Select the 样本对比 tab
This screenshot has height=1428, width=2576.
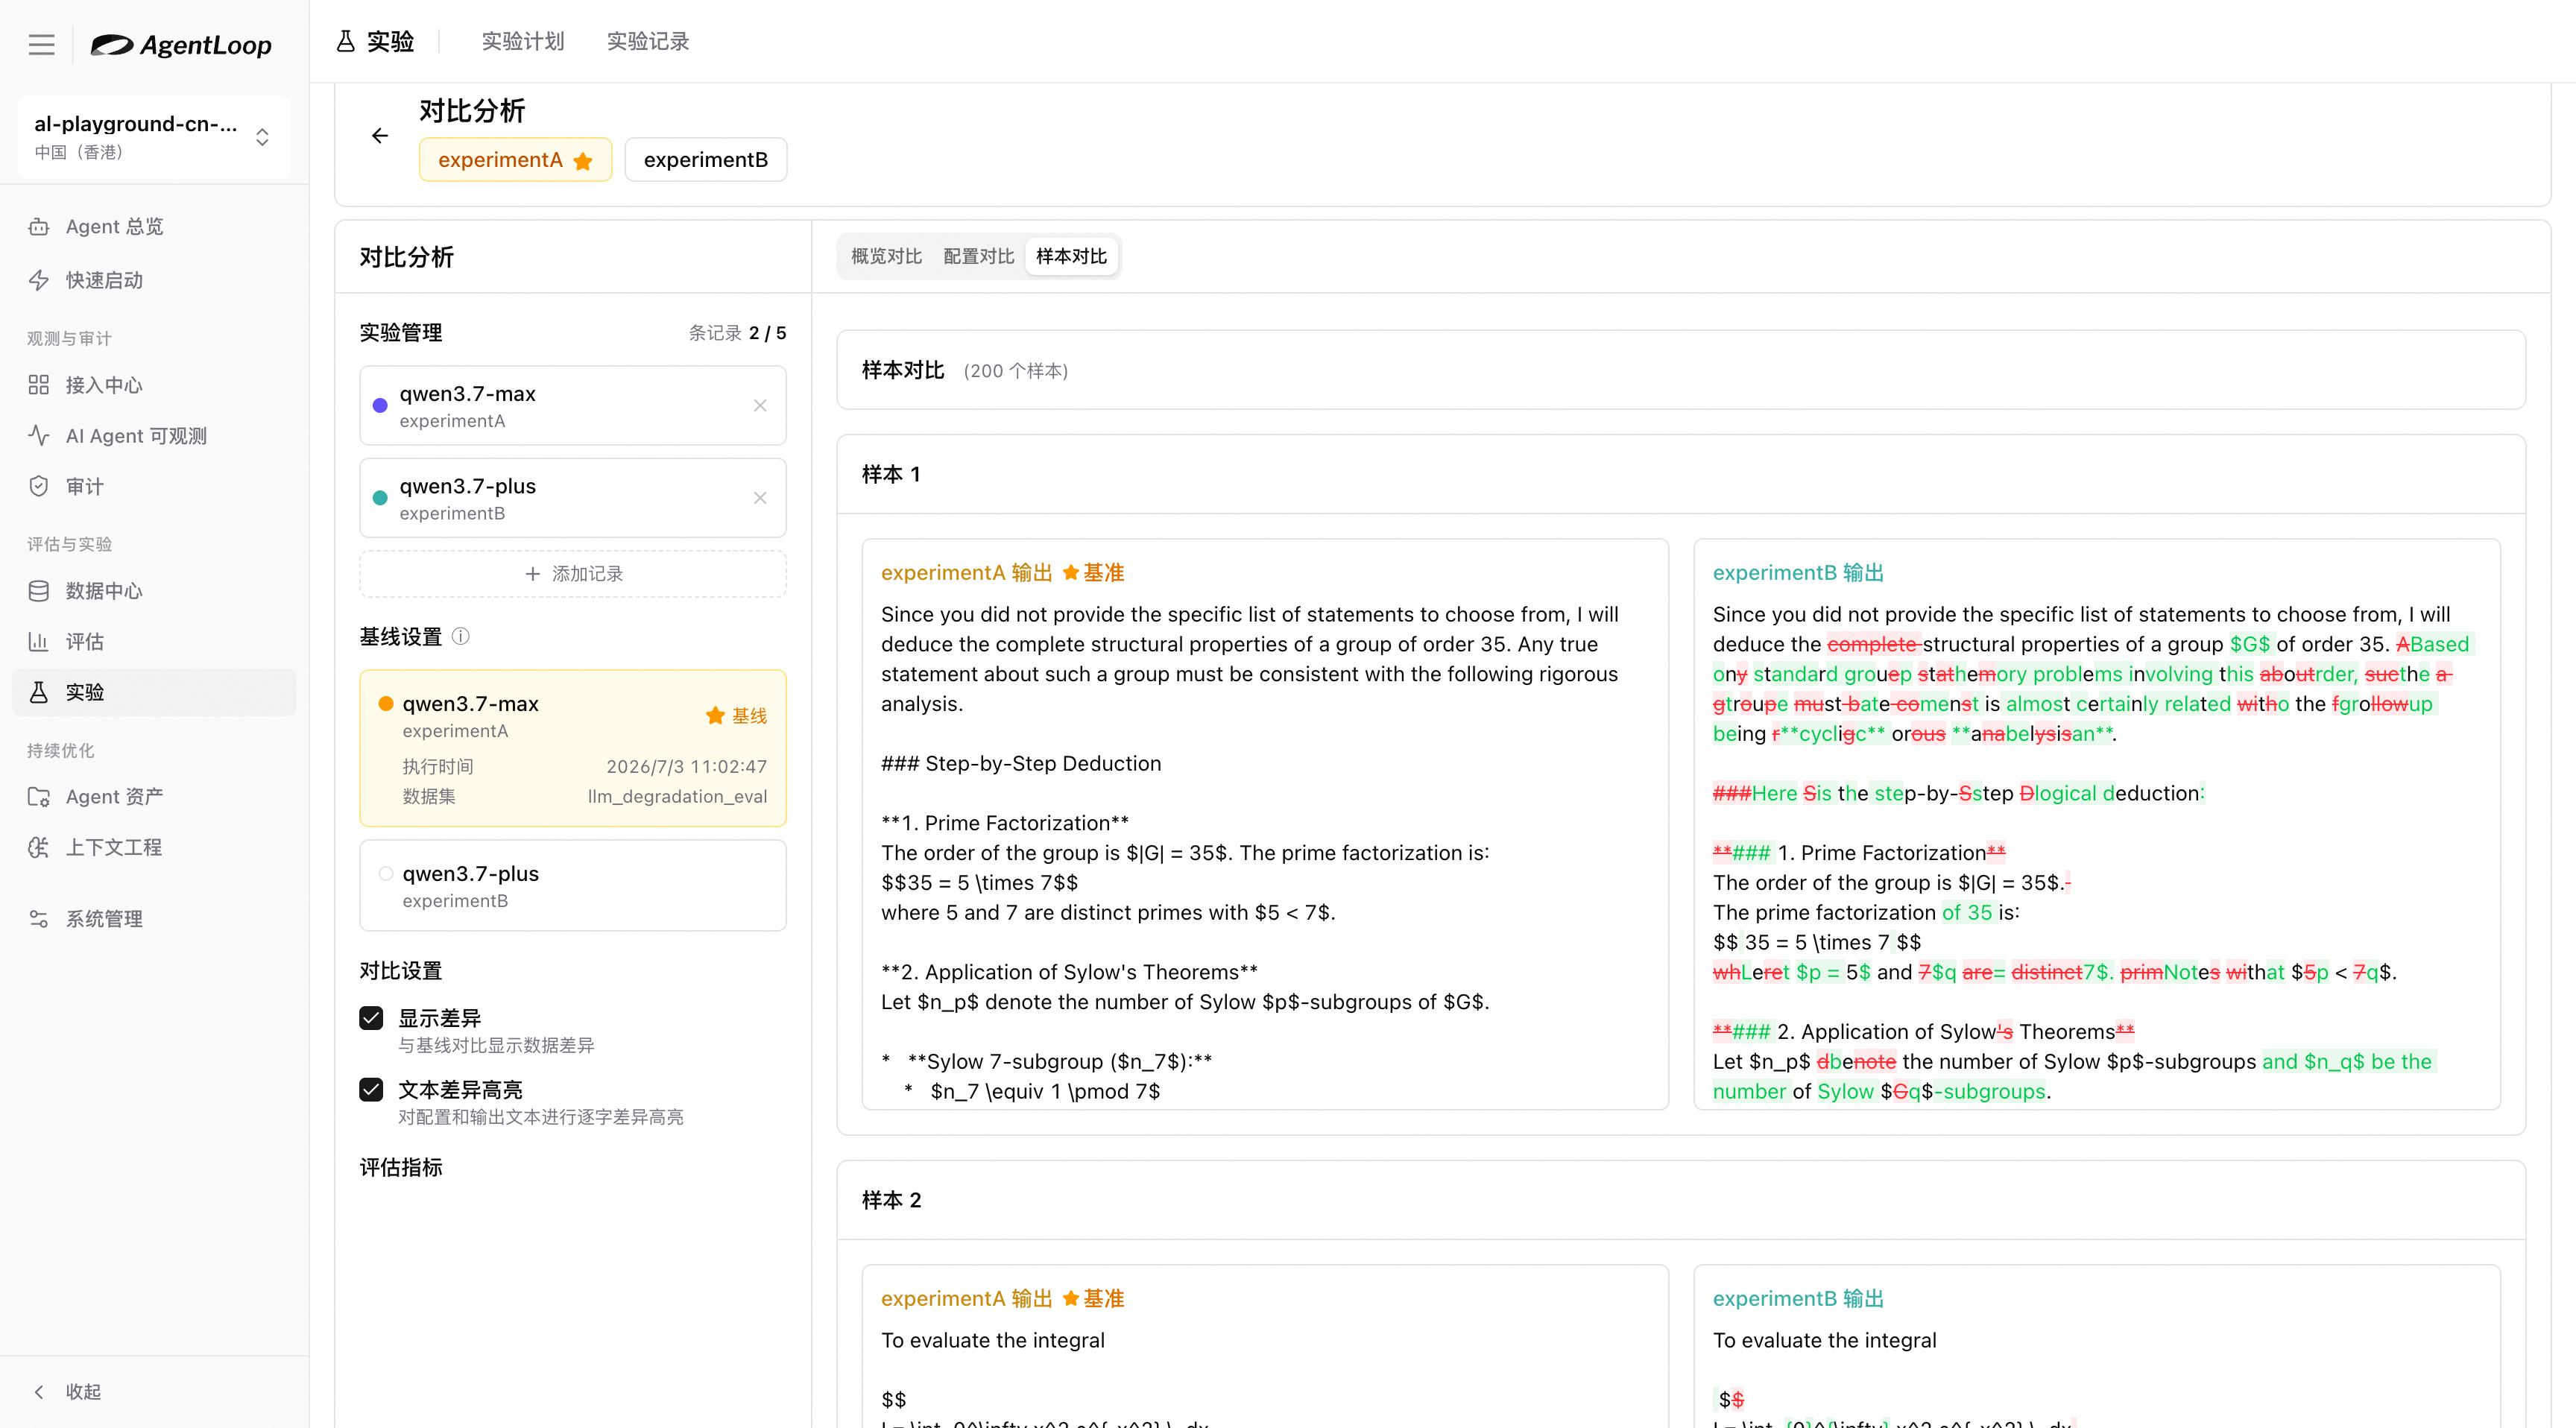tap(1071, 257)
